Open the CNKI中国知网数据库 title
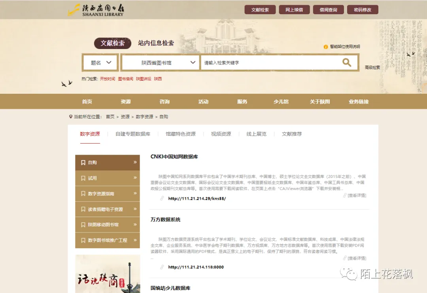This screenshot has height=293, width=427. tap(174, 157)
